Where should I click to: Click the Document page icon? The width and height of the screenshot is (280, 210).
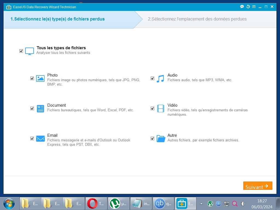(40, 109)
